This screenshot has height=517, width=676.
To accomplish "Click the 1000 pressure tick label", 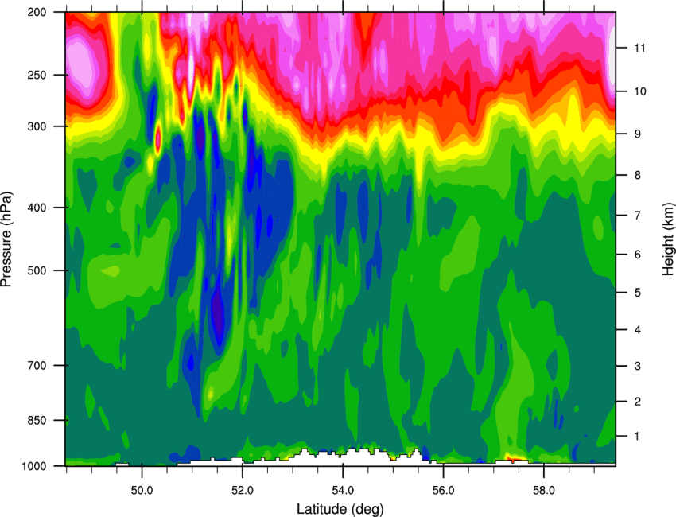I will 34,466.
